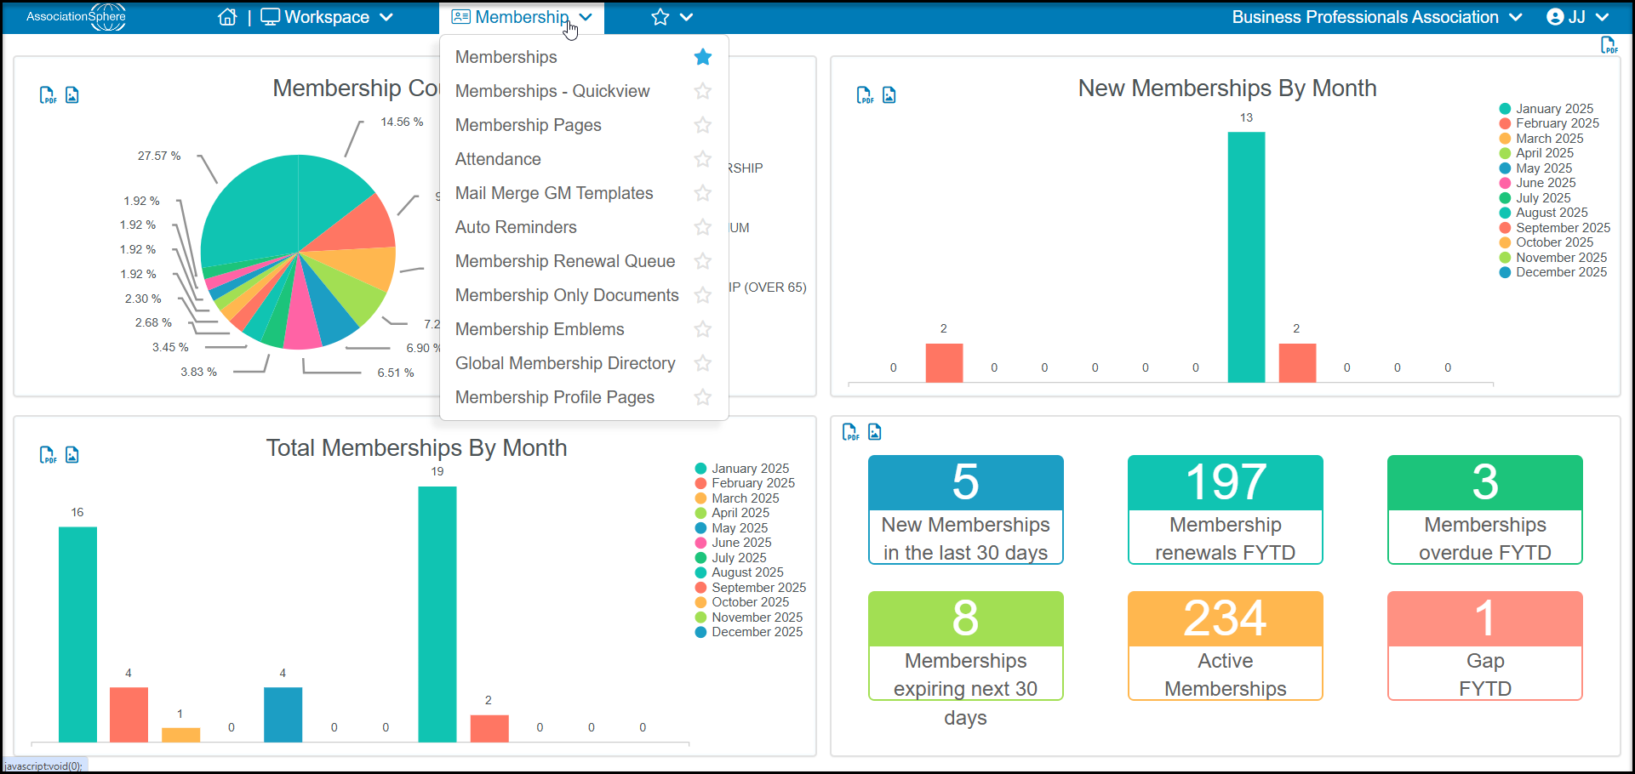Open the JJ user account menu
1635x774 pixels.
(x=1577, y=17)
